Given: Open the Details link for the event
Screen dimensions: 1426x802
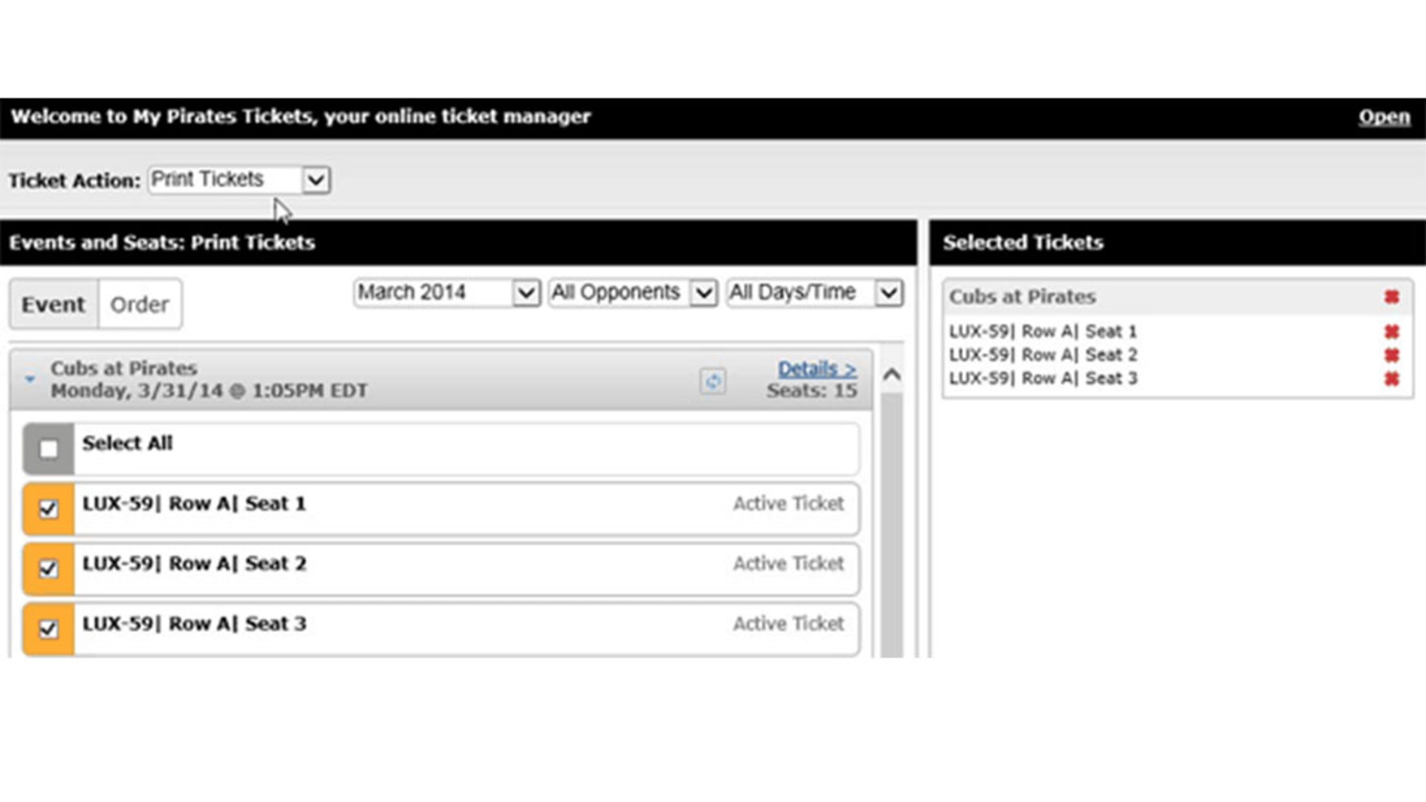Looking at the screenshot, I should [816, 369].
